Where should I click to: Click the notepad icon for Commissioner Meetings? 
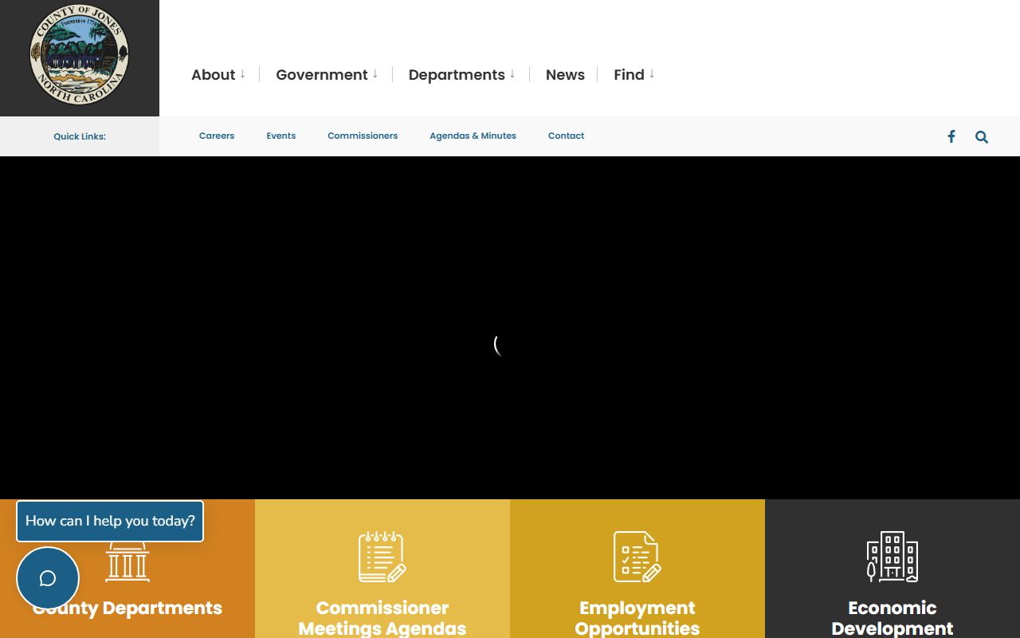[382, 557]
